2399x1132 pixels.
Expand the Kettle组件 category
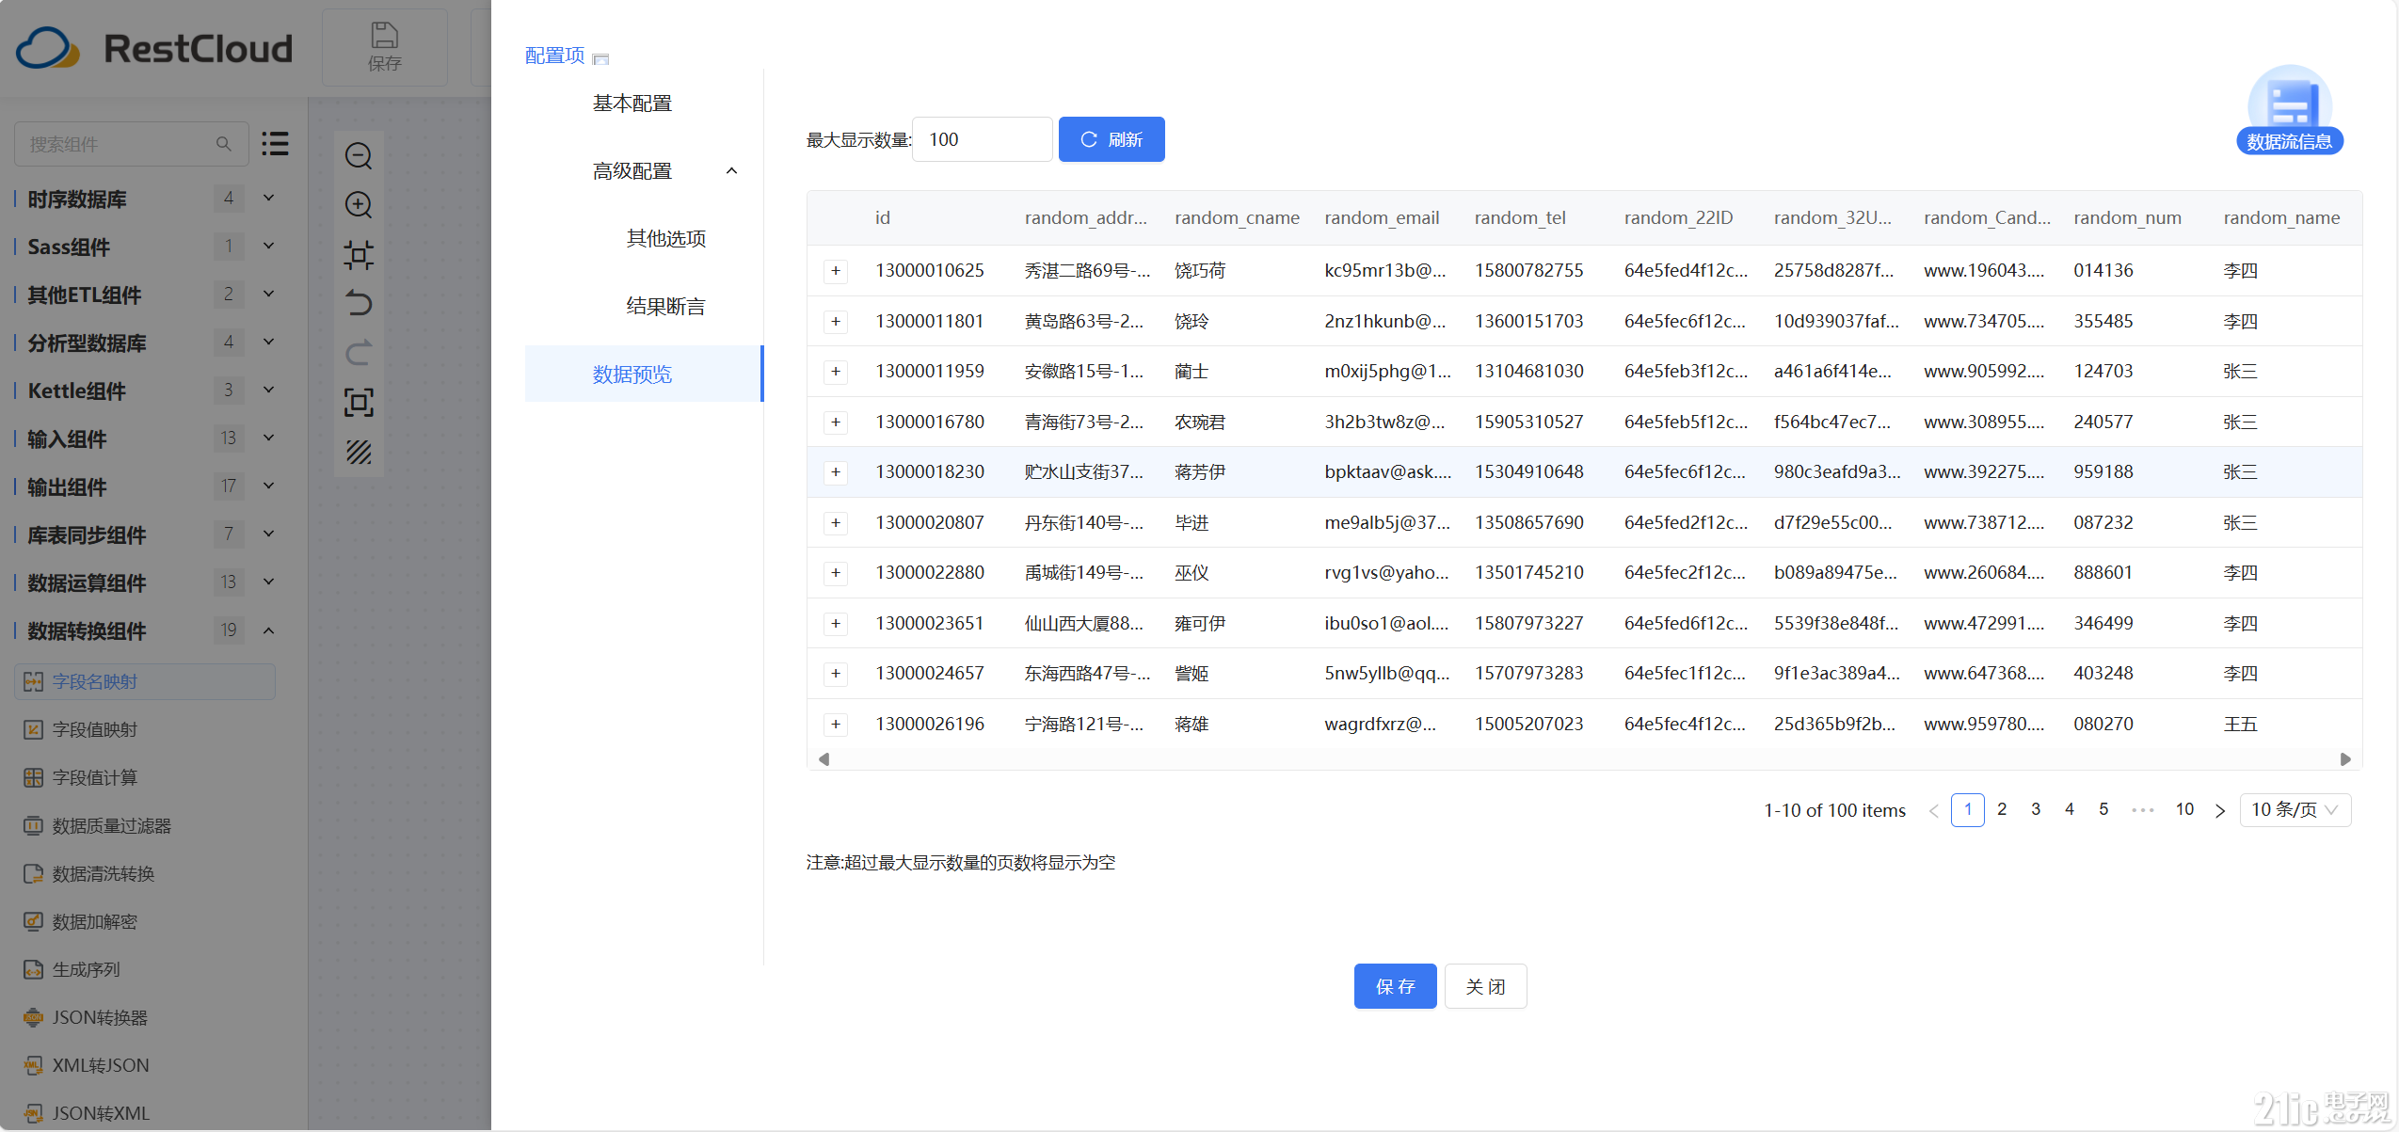268,390
